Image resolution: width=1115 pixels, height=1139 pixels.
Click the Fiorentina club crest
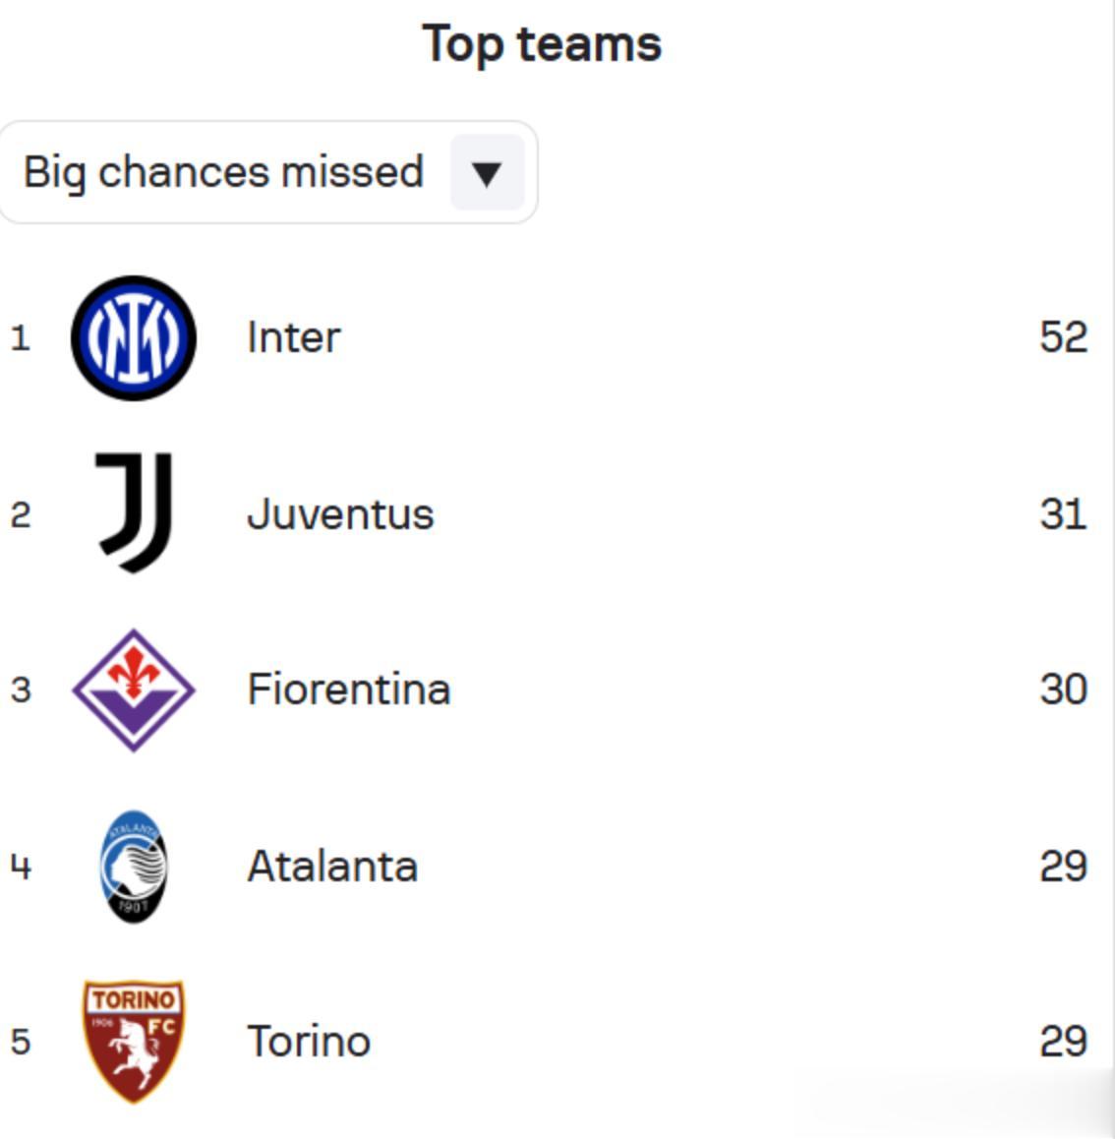point(134,689)
